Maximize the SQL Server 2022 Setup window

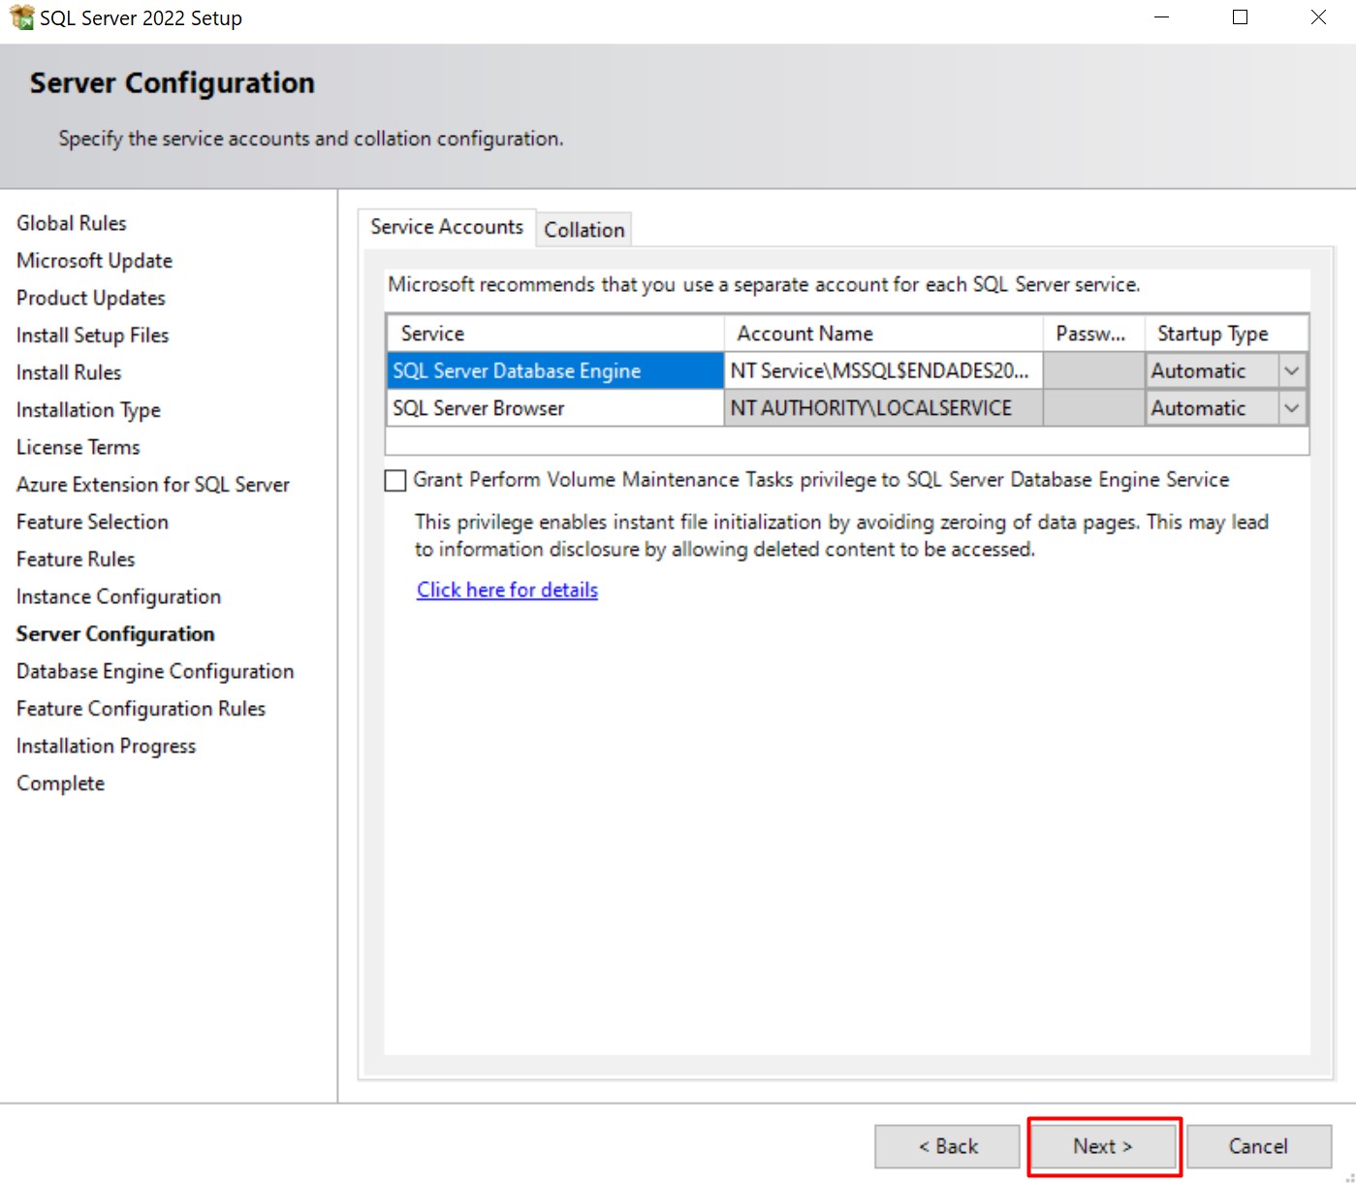1240,17
